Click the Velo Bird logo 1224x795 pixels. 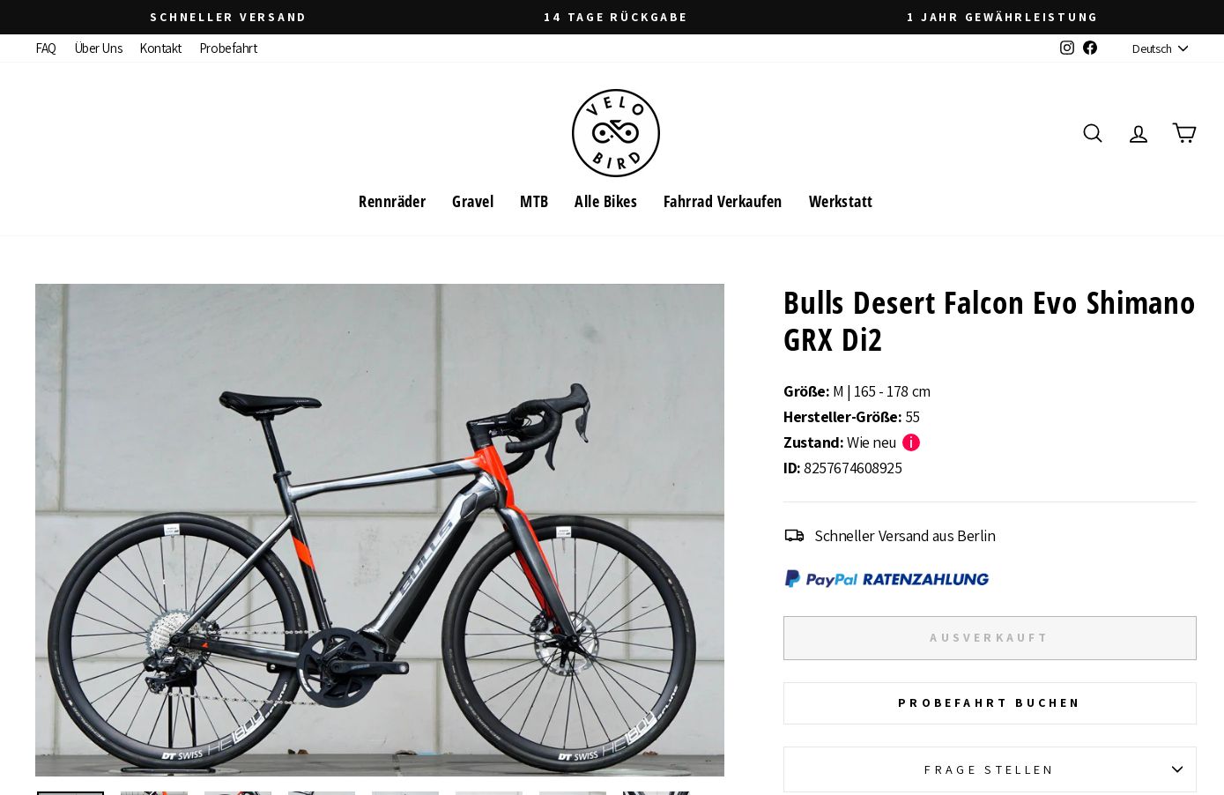coord(616,133)
